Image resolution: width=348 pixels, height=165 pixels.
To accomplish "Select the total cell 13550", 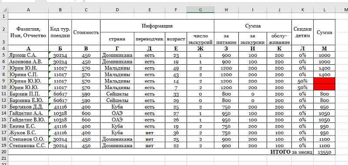I will click(x=324, y=152).
